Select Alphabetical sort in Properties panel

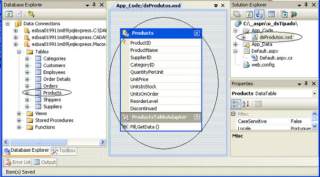pyautogui.click(x=246, y=104)
